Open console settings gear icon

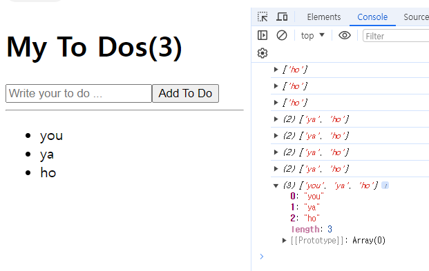pos(263,53)
